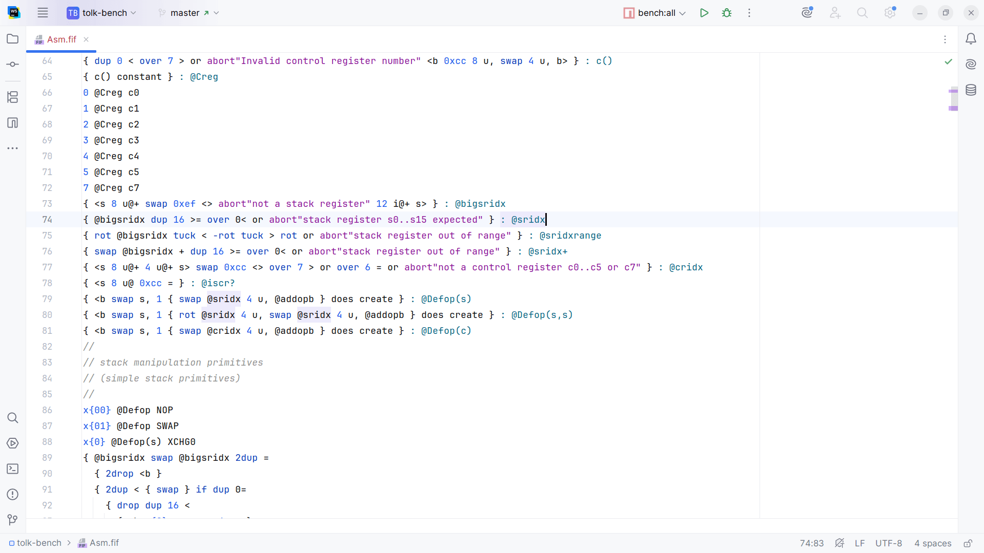Open IDE settings gear icon
The image size is (984, 553).
click(x=890, y=13)
